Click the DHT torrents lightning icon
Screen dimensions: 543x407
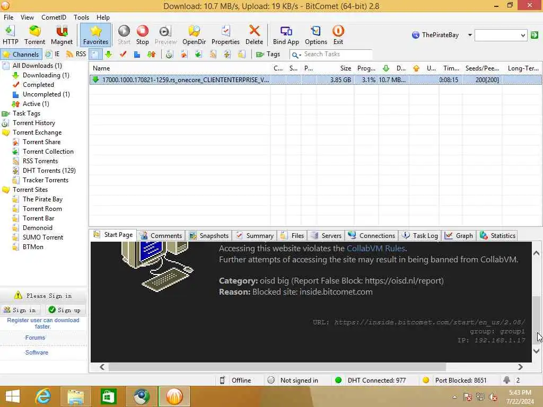click(227, 54)
